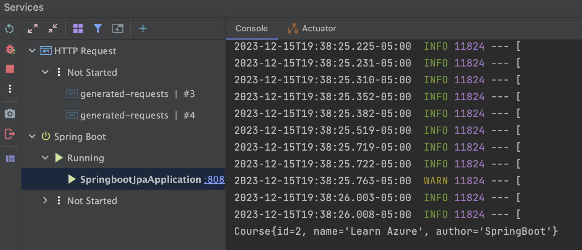Image resolution: width=582 pixels, height=250 pixels.
Task: Toggle the services filter funnel icon
Action: 98,28
